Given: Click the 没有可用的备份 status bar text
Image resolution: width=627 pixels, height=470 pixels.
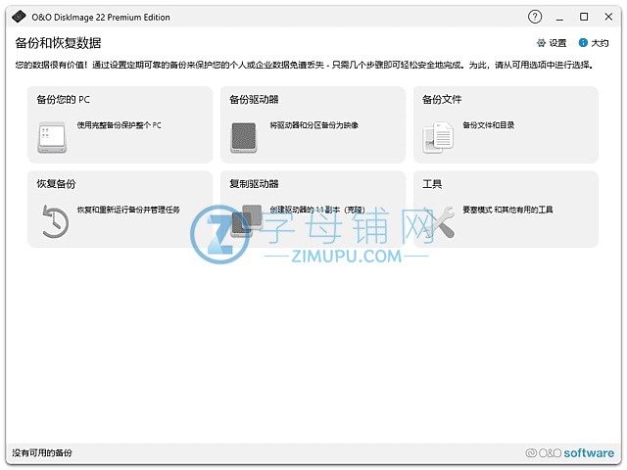Looking at the screenshot, I should pos(42,453).
